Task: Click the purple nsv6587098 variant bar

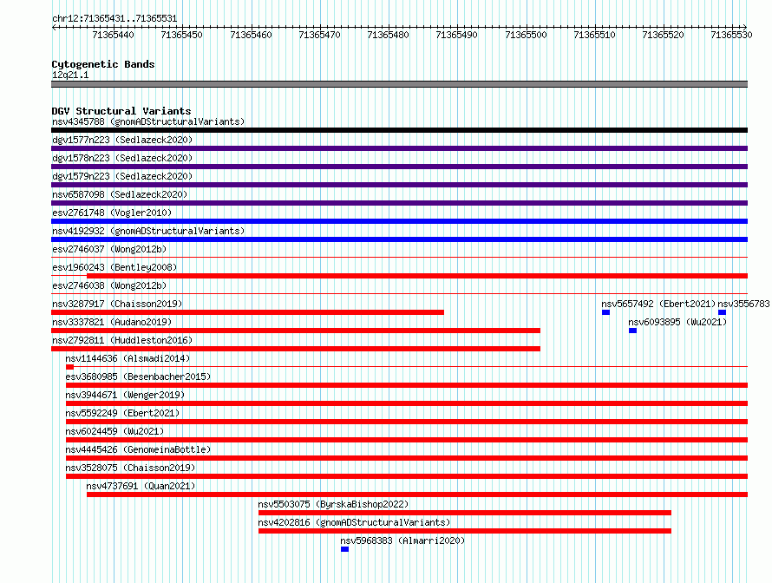Action: pos(399,203)
